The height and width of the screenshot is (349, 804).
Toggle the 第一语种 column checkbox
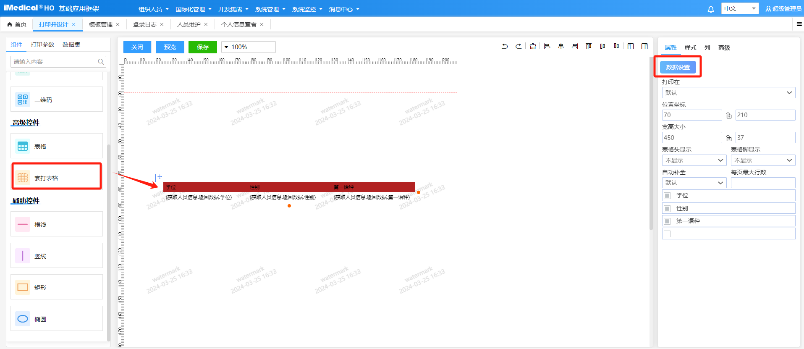tap(667, 221)
